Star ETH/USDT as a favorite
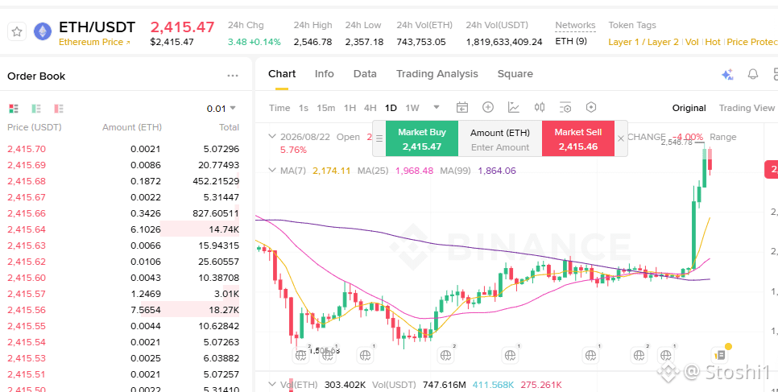The width and height of the screenshot is (778, 392). 17,31
